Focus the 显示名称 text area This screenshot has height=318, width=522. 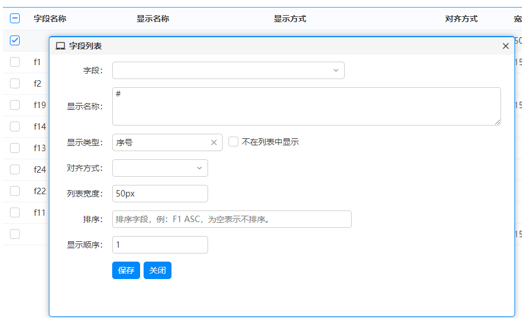306,106
